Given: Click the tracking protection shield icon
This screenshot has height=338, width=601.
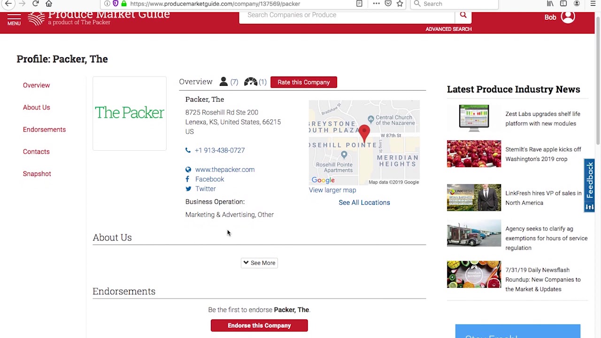Looking at the screenshot, I should coord(116,4).
